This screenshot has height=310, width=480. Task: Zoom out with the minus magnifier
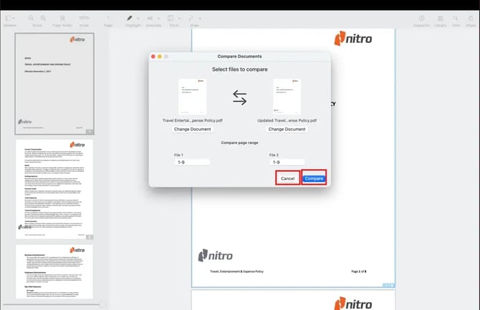(x=31, y=19)
